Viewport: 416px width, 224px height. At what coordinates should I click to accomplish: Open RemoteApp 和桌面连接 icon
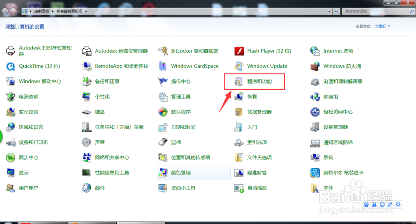(x=87, y=66)
